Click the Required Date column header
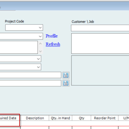Screen dimensions: 129x129 [10, 118]
